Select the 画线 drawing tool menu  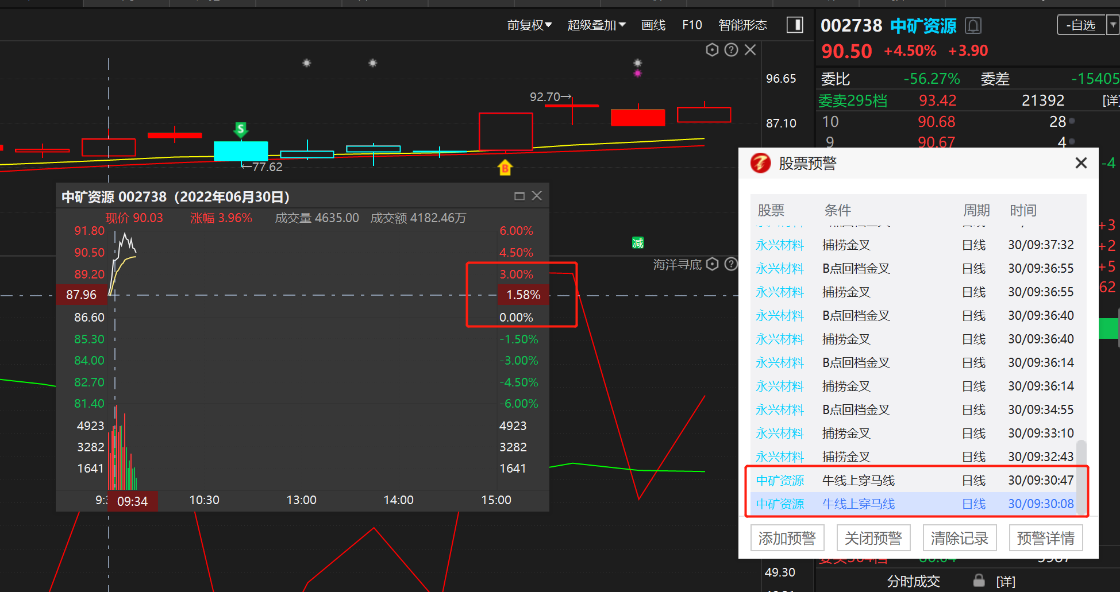tap(653, 25)
